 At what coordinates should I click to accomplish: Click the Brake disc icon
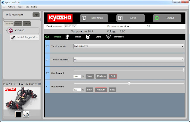pyautogui.click(x=88, y=37)
